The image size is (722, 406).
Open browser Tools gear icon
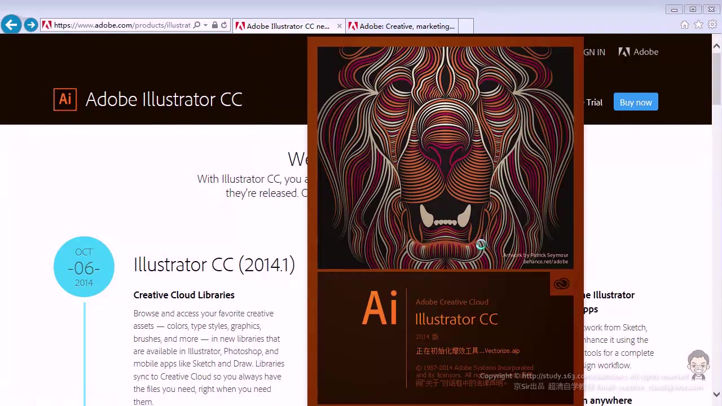pyautogui.click(x=712, y=25)
